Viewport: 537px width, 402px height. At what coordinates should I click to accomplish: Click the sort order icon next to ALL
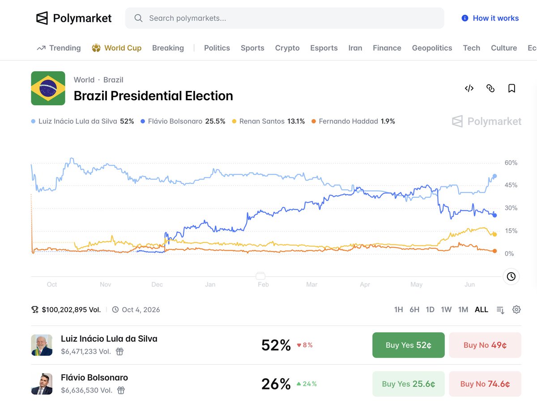point(500,310)
